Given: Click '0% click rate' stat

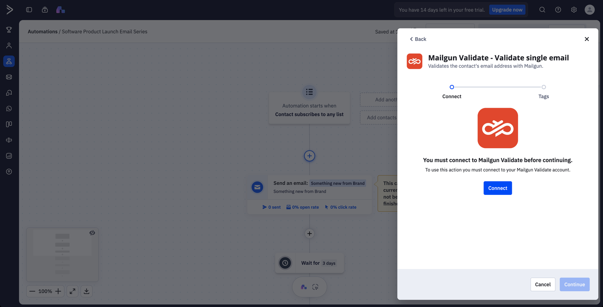Looking at the screenshot, I should coord(340,207).
